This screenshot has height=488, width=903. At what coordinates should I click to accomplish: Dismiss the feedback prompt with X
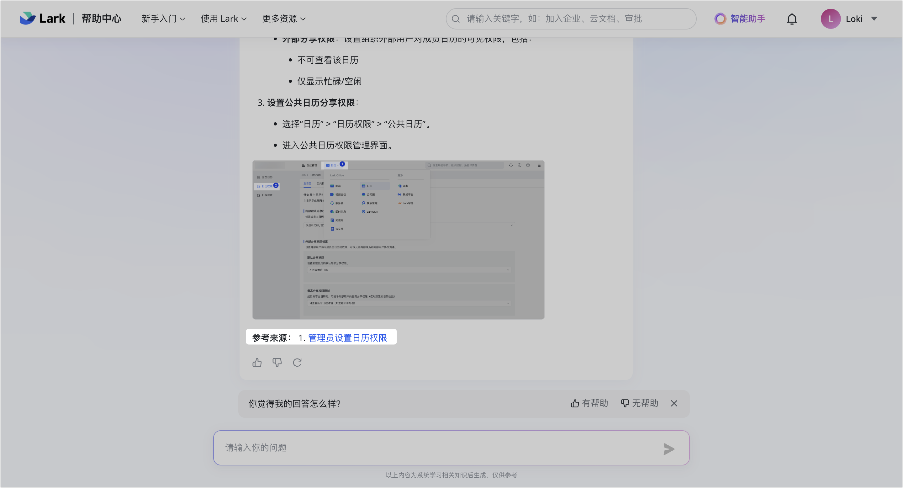(674, 403)
